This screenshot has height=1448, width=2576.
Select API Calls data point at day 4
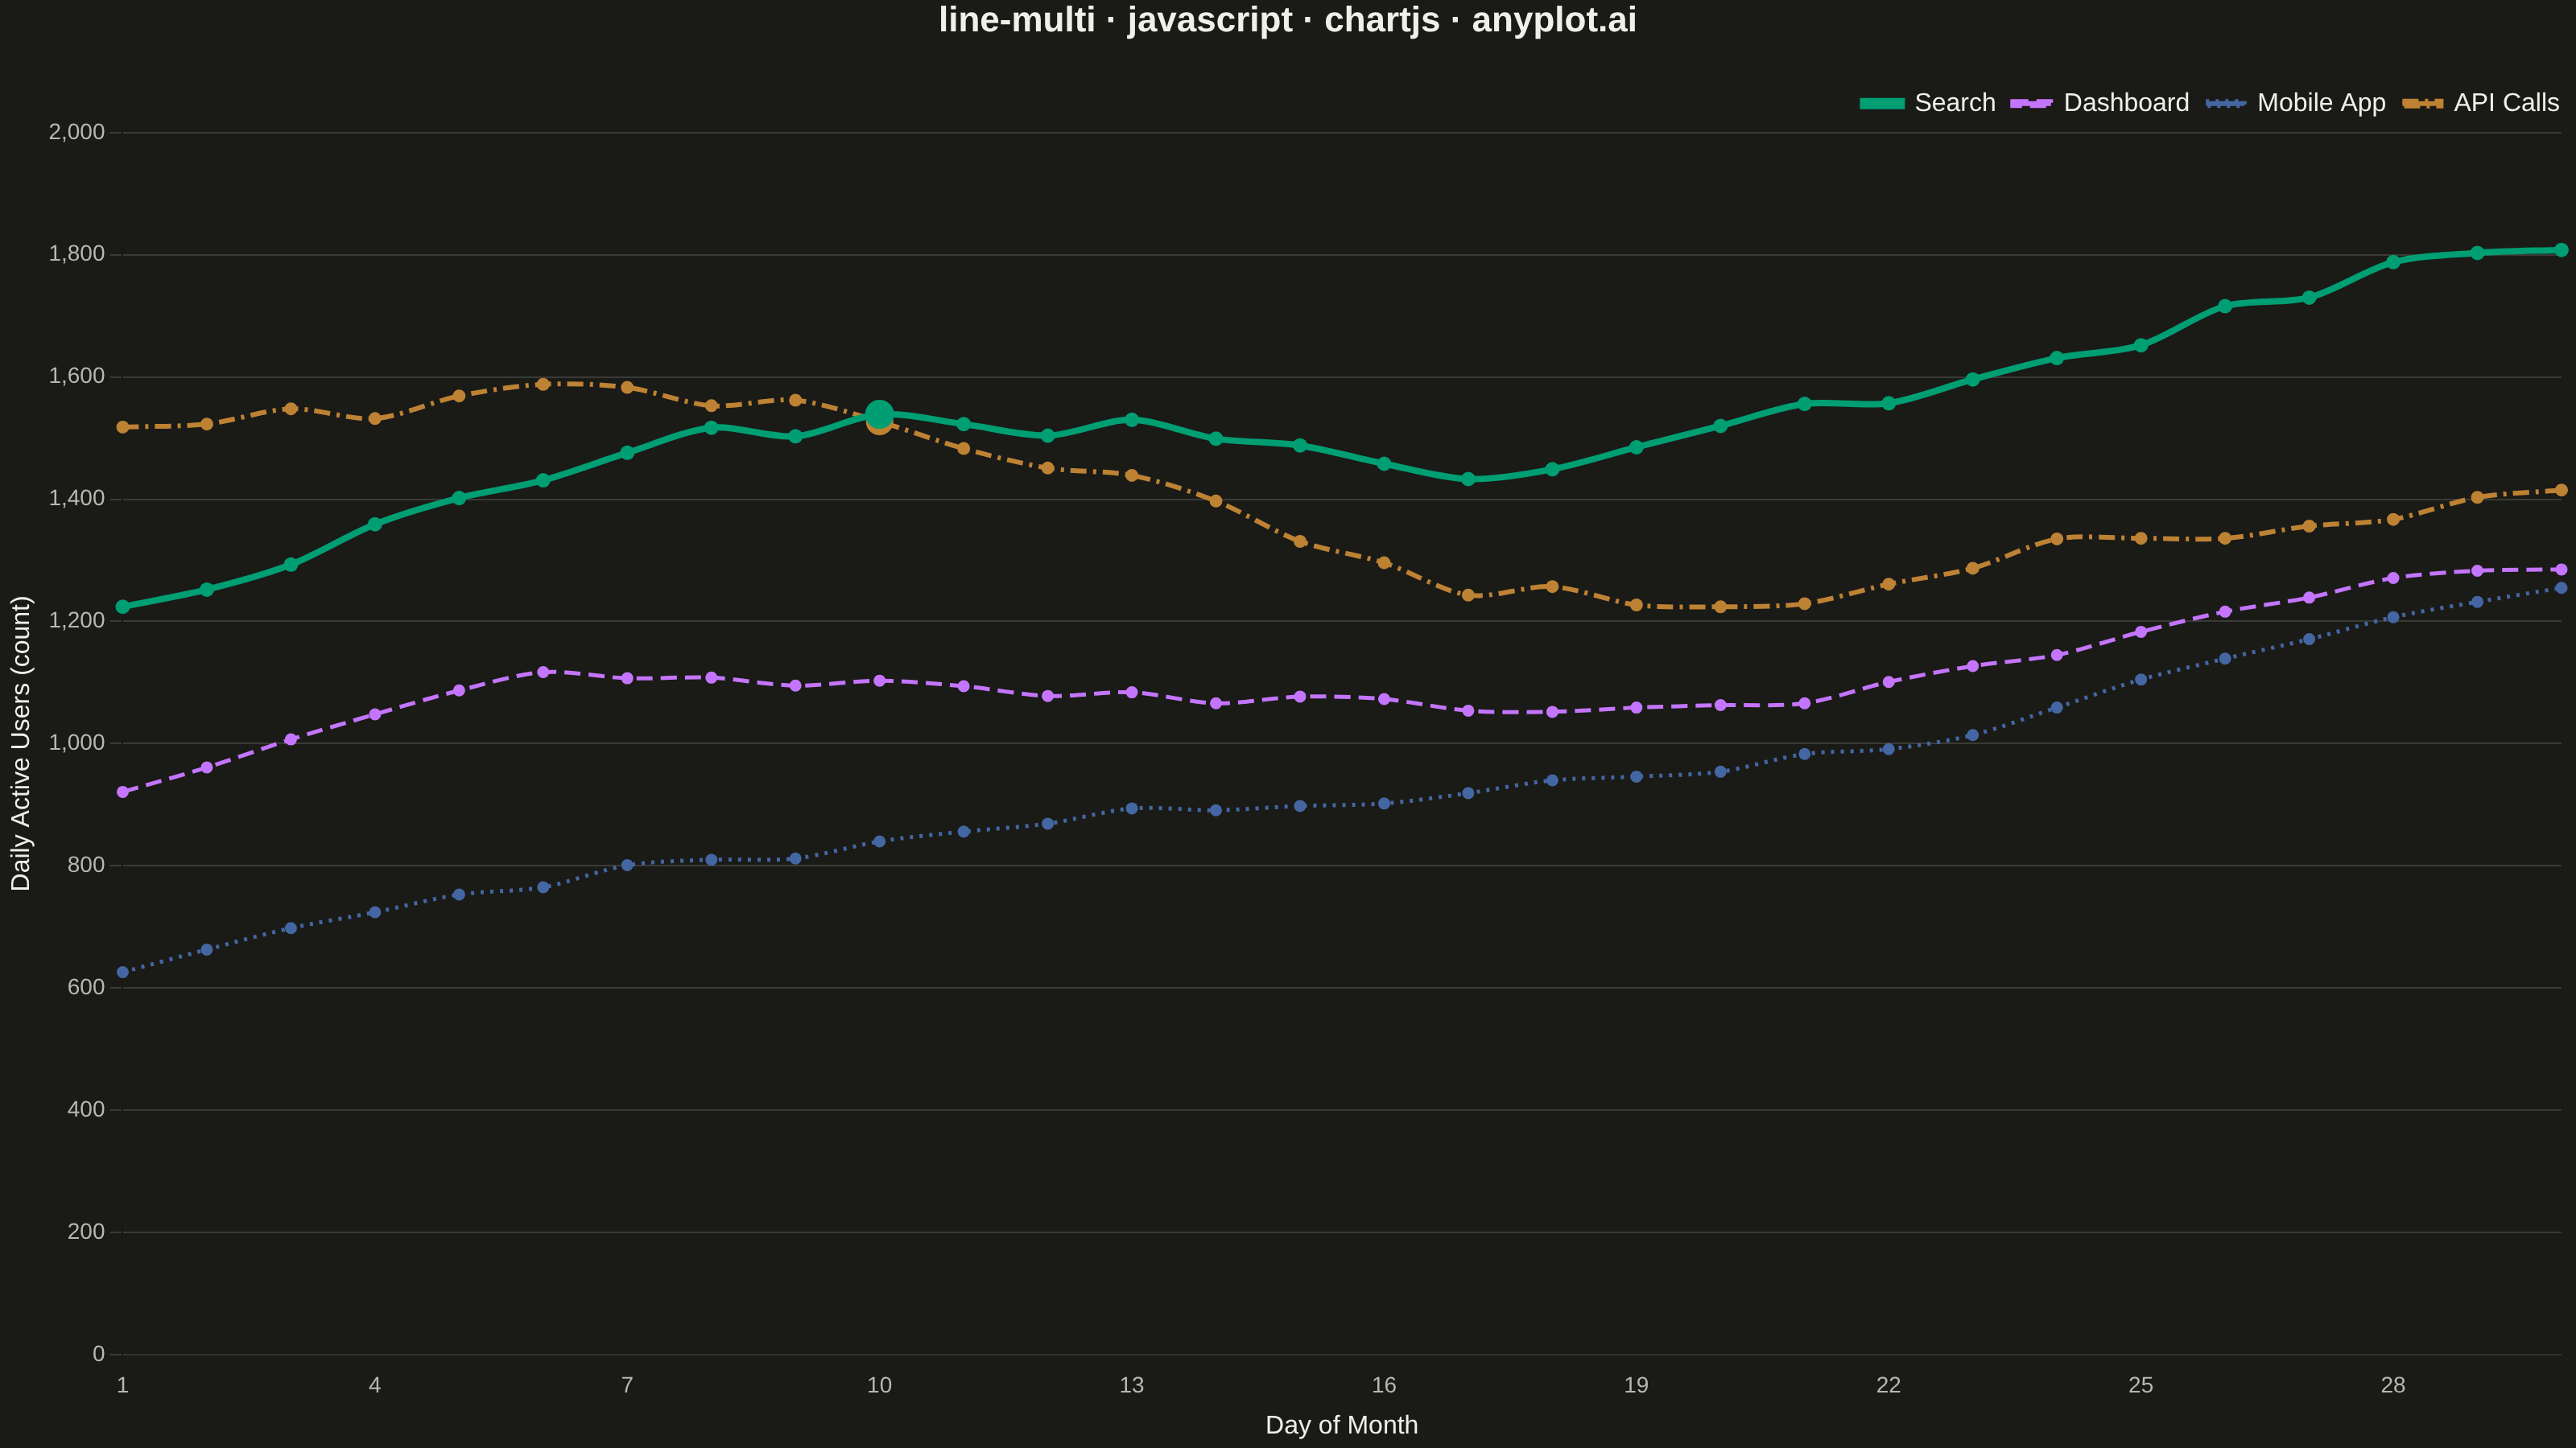tap(375, 418)
